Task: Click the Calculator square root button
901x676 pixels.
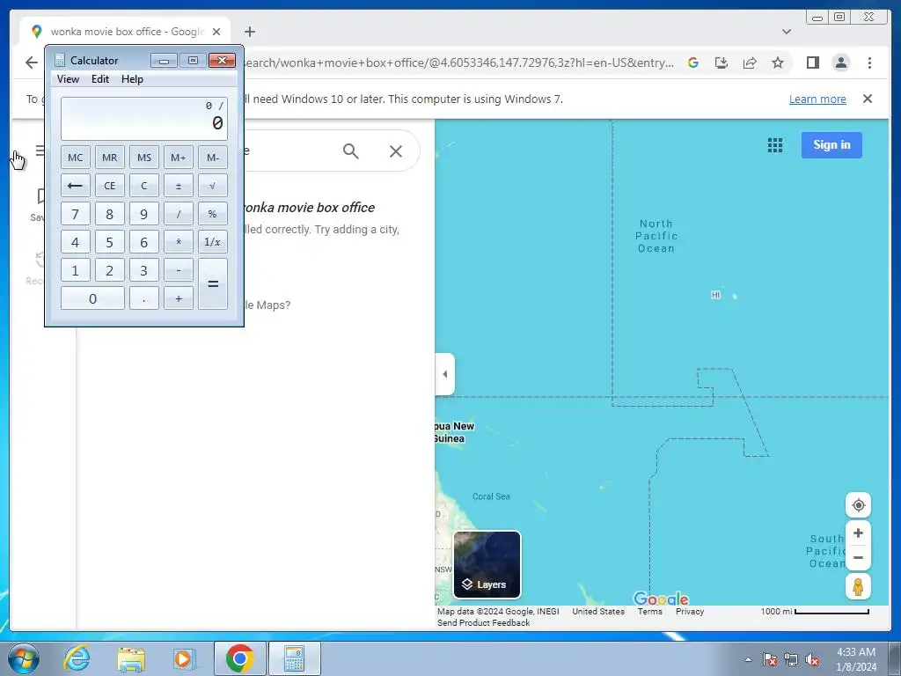Action: click(213, 186)
